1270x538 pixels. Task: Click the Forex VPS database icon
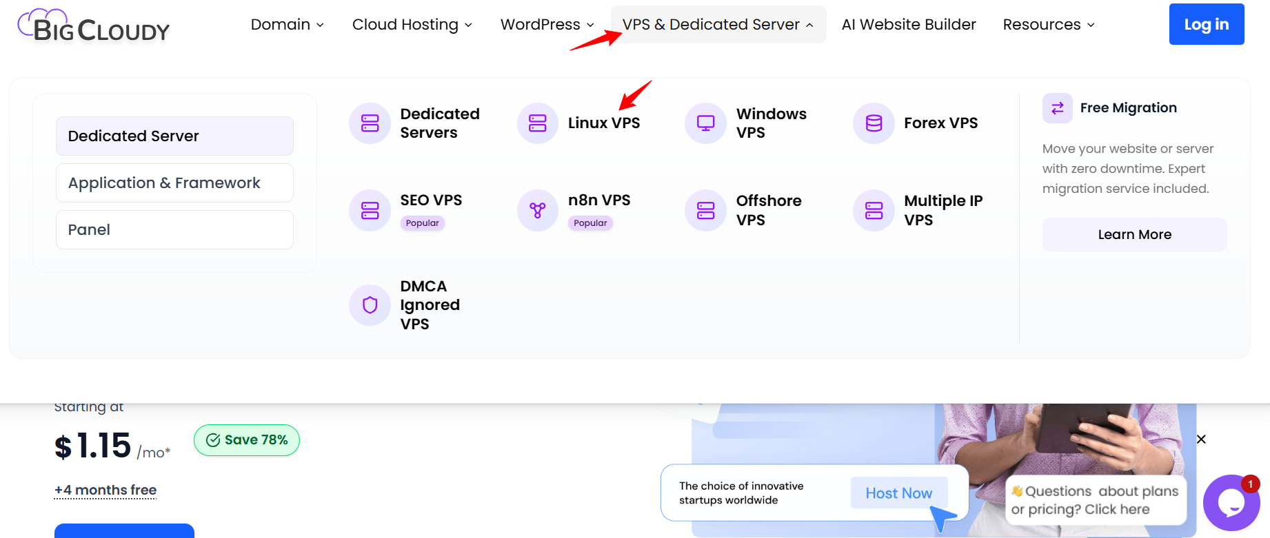874,123
